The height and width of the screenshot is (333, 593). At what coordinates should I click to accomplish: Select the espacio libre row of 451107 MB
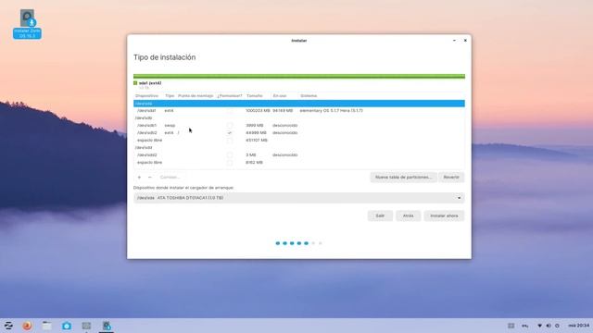click(298, 140)
